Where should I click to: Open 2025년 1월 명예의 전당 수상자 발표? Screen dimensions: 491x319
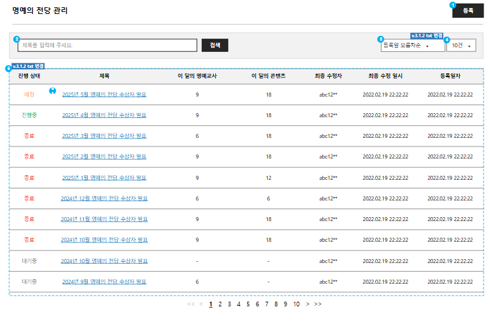[x=105, y=178]
